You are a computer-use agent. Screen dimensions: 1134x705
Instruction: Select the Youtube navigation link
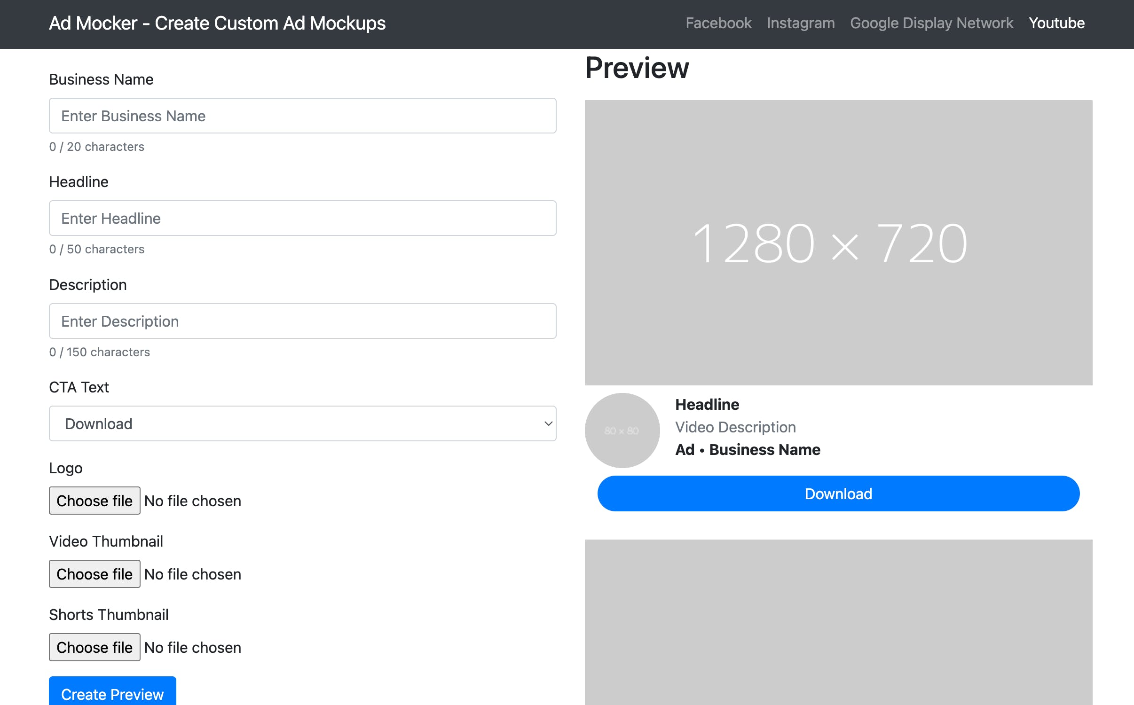pyautogui.click(x=1056, y=23)
